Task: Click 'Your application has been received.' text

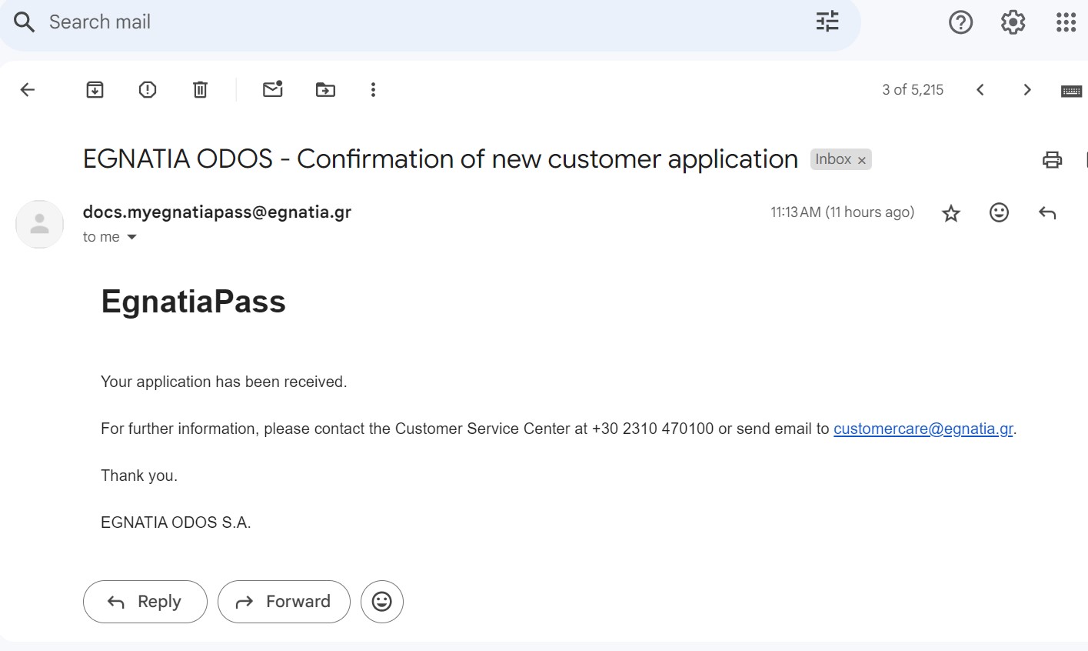Action: [224, 382]
